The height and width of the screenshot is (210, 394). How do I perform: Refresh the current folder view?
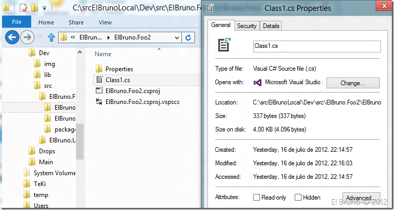coord(189,37)
